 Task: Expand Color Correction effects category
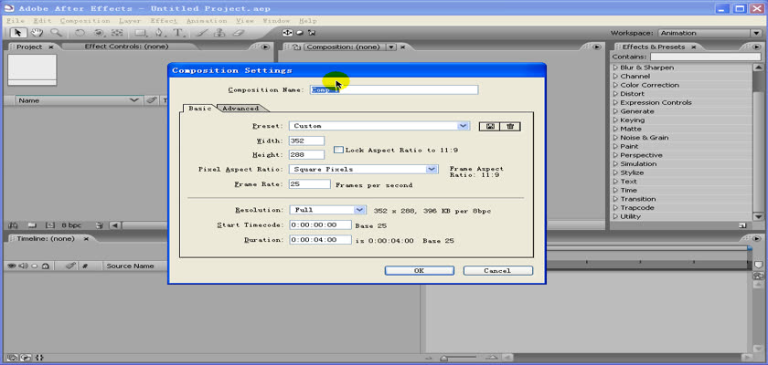point(615,85)
